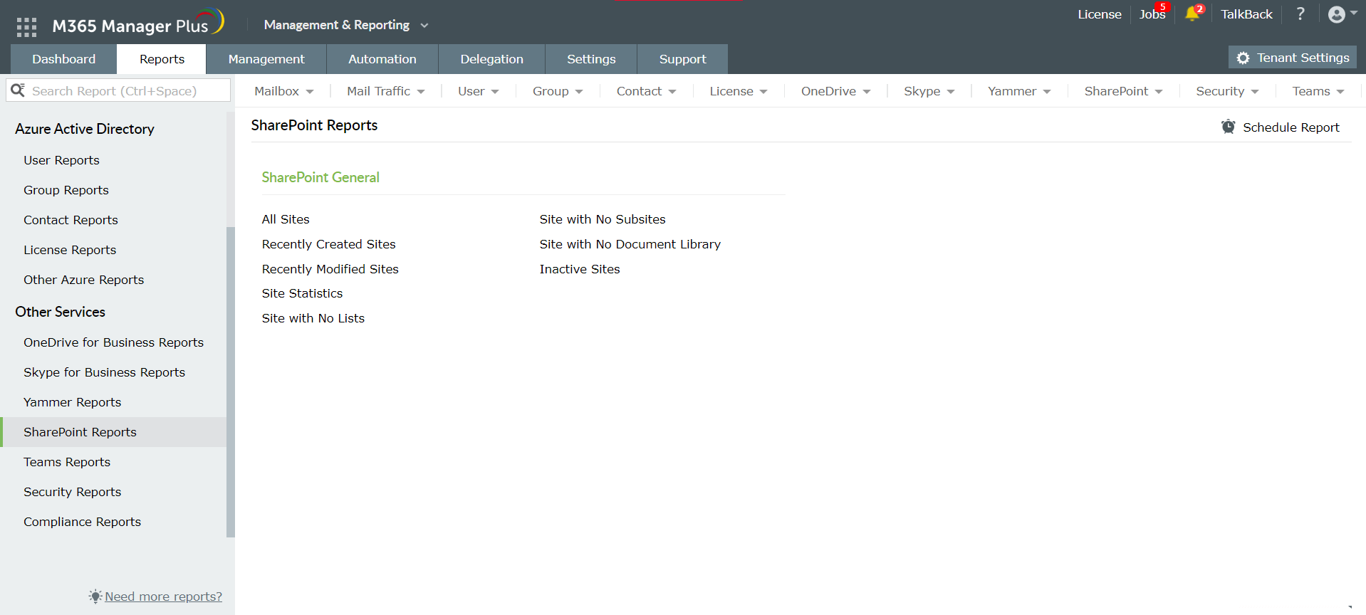The image size is (1366, 615).
Task: Click the Schedule Report alarm clock icon
Action: pos(1229,127)
